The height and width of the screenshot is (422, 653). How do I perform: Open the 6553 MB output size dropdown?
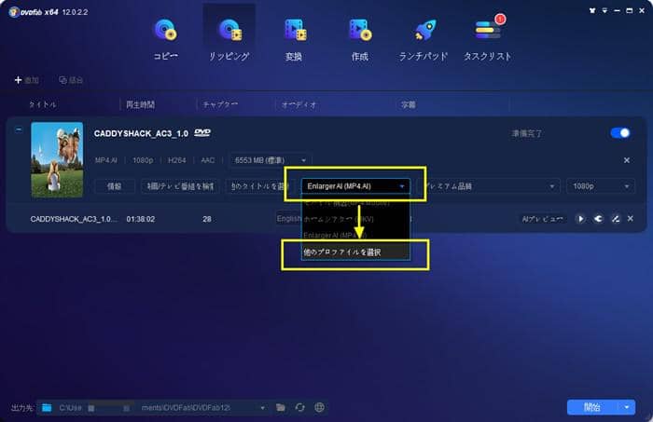pyautogui.click(x=271, y=160)
